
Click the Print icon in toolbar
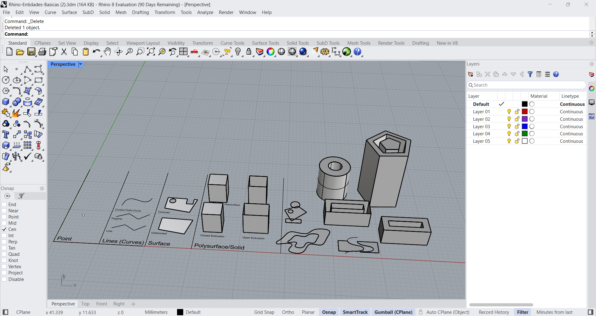click(42, 52)
